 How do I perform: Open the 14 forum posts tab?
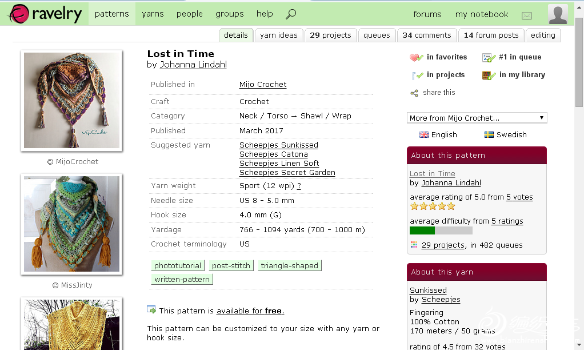pos(491,35)
